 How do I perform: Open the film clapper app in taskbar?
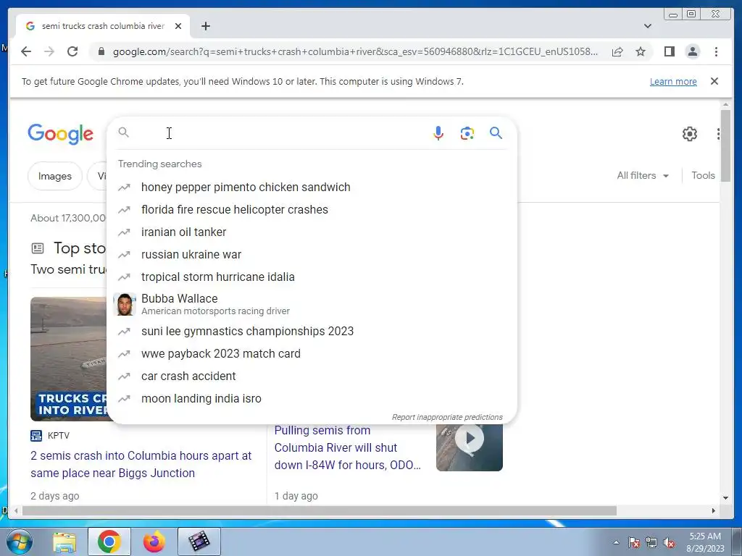pyautogui.click(x=199, y=542)
